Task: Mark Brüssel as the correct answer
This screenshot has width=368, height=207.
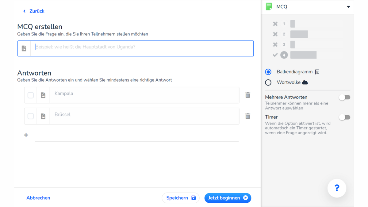Action: tap(31, 116)
